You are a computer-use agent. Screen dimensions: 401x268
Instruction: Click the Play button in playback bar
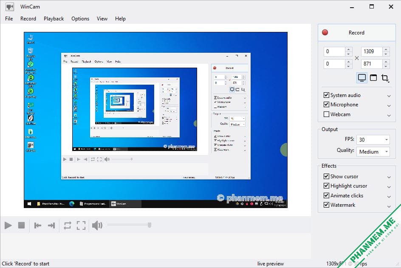tap(8, 225)
